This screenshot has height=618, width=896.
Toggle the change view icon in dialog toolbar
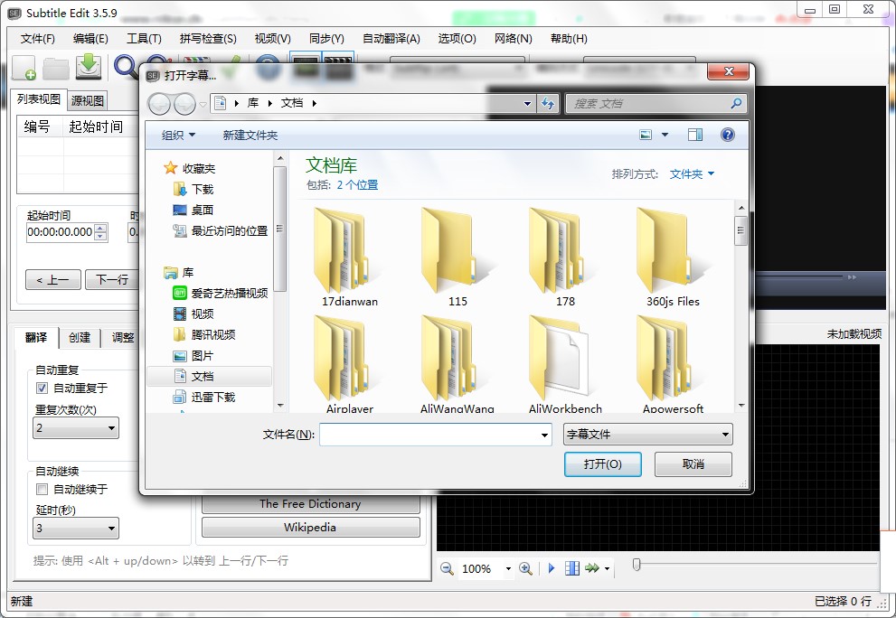(646, 134)
